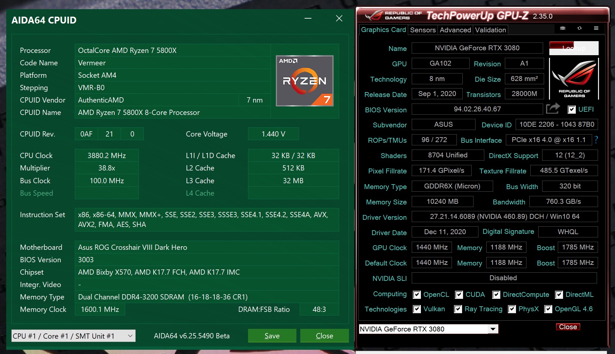Screen dimensions: 615x354
Task: Close the AIDA64 CPUID window with X
Action: coord(339,18)
